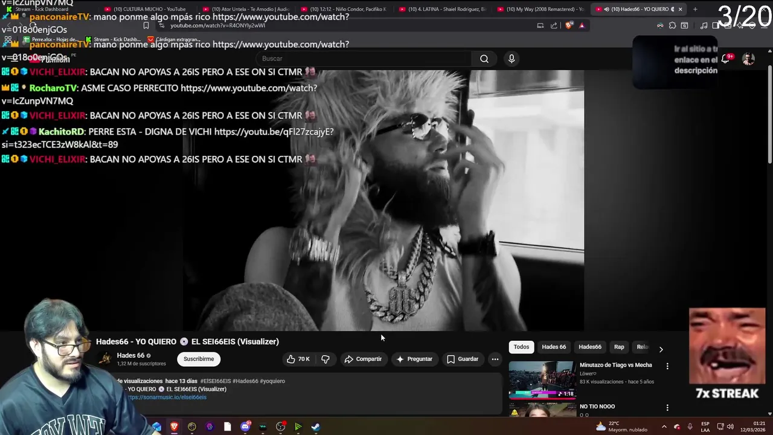Viewport: 773px width, 435px height.
Task: Switch to 12:12 - Niño Condor tab
Action: click(x=343, y=9)
